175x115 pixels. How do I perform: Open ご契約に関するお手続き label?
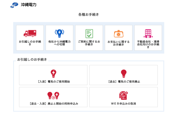(89, 43)
